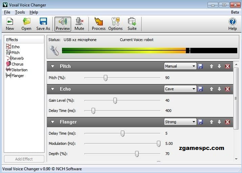The image size is (242, 173).
Task: Open the Tools menu
Action: click(x=20, y=12)
